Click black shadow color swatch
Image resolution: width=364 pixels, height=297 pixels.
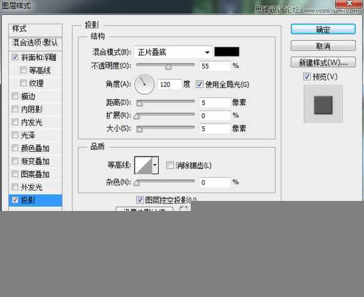(227, 51)
